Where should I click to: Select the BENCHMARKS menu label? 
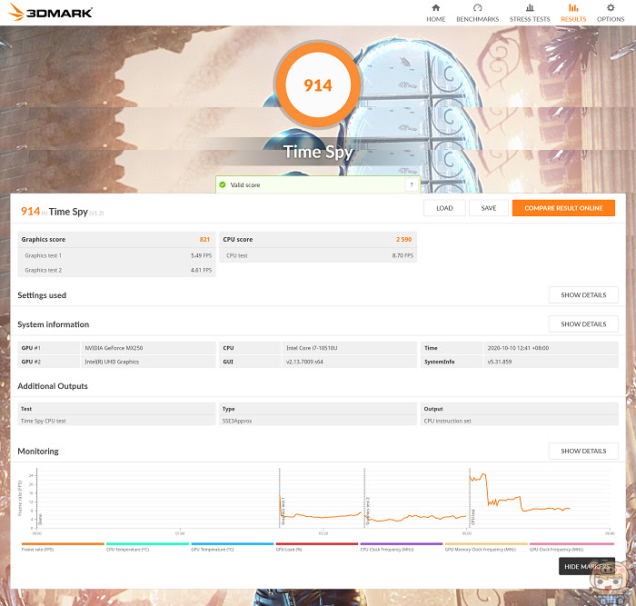477,19
